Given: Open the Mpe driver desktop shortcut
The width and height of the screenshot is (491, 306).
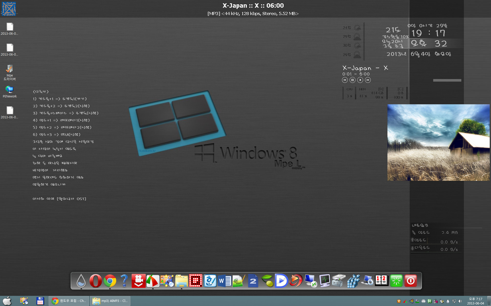Looking at the screenshot, I should coord(10,72).
